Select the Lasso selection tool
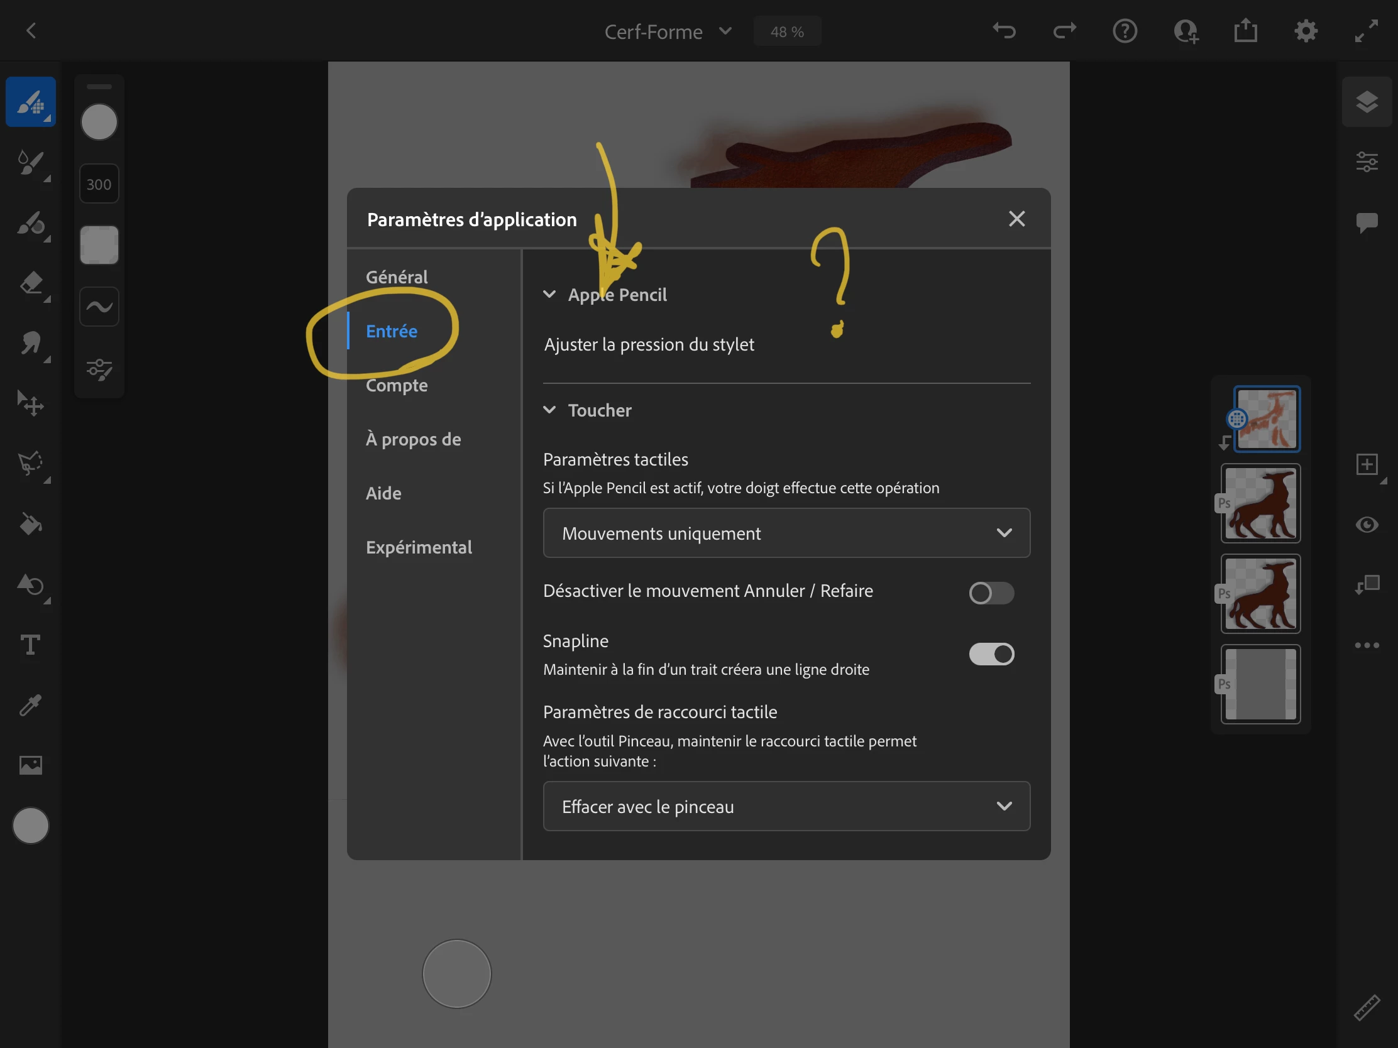This screenshot has height=1048, width=1398. point(30,464)
